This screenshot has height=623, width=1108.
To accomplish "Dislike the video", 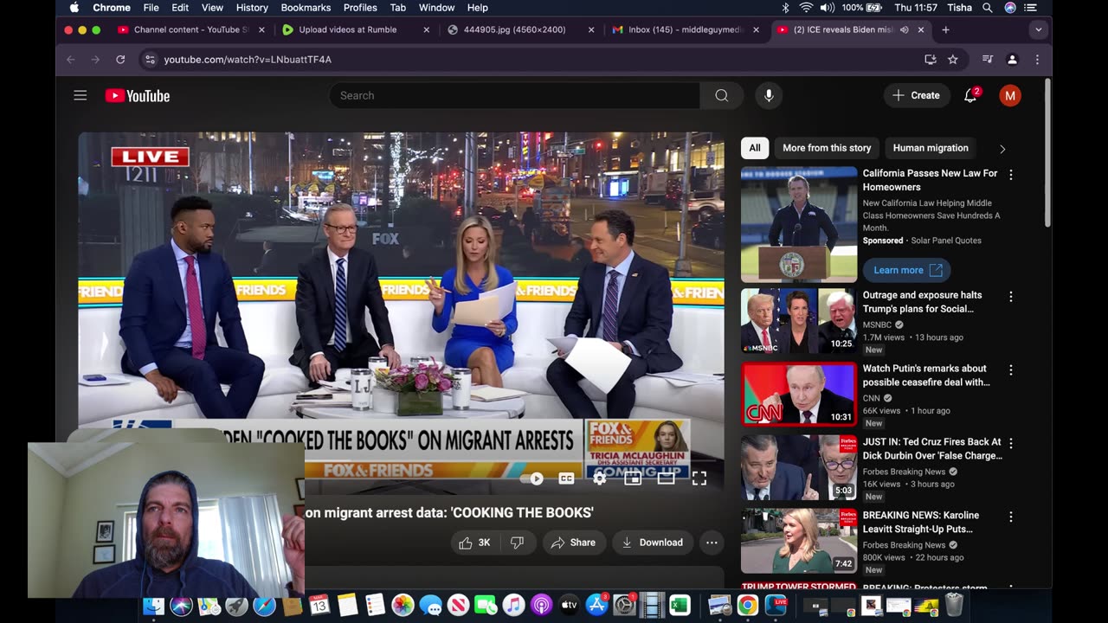I will click(x=517, y=543).
